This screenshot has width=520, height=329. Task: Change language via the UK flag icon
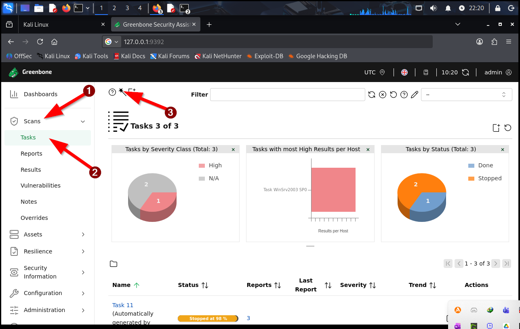pyautogui.click(x=404, y=72)
